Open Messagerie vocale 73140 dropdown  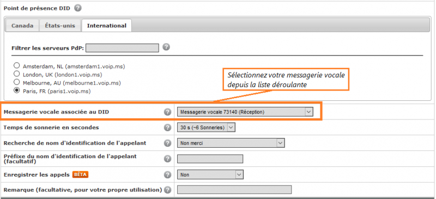(x=245, y=112)
